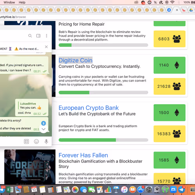Click the pinned message text 'As the next d...'
Viewport: 195px width, 195px height.
(29, 49)
